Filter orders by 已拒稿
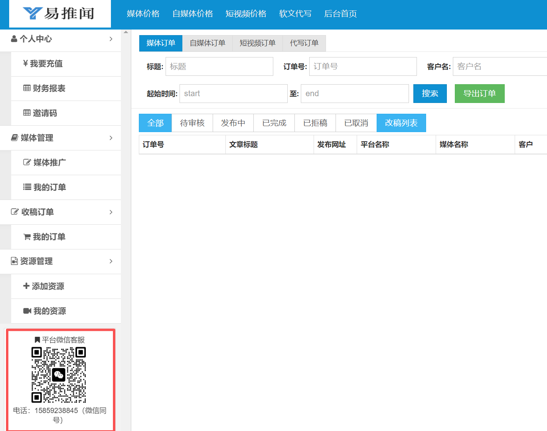 pos(315,123)
